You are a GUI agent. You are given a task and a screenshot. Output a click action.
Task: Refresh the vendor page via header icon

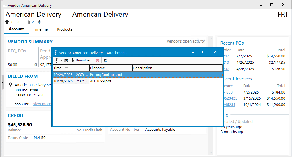[x=40, y=22]
